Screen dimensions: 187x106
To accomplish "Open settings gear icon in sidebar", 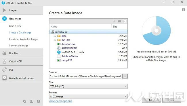I will [24, 101].
